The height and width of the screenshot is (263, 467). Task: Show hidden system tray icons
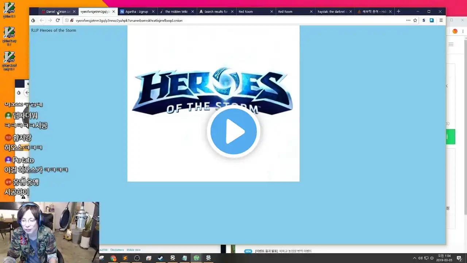click(x=414, y=258)
